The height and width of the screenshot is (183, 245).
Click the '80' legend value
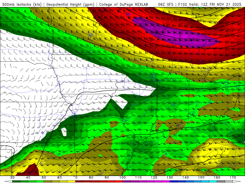(x=91, y=178)
